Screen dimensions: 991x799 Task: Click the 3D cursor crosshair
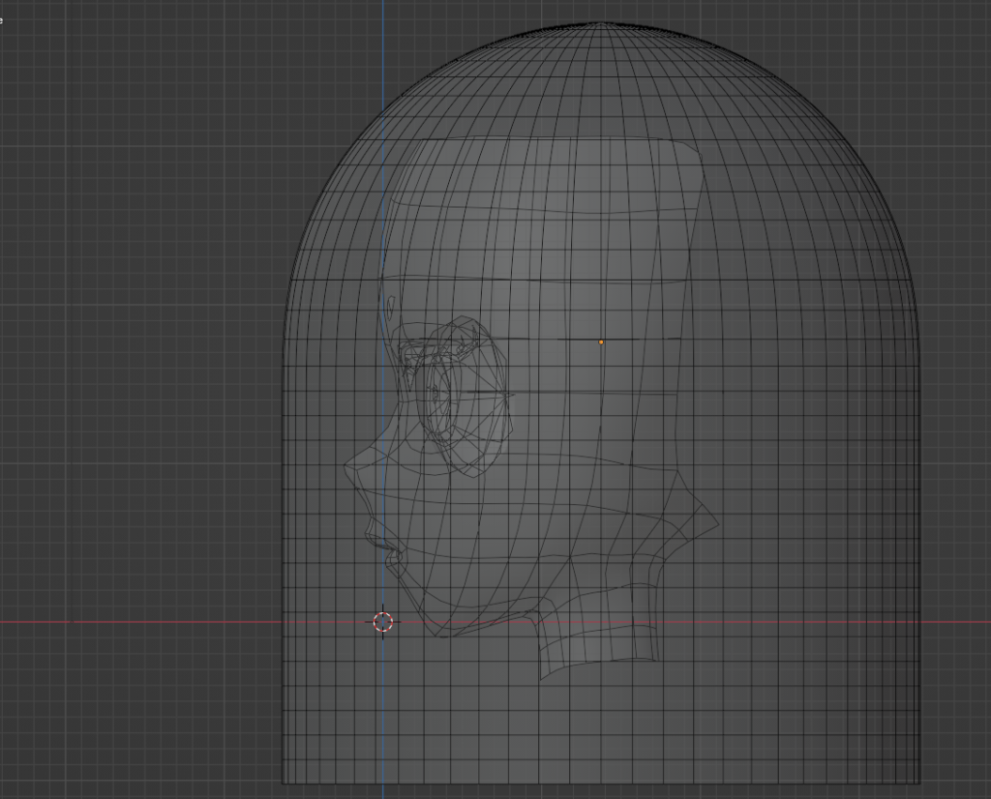coord(383,622)
